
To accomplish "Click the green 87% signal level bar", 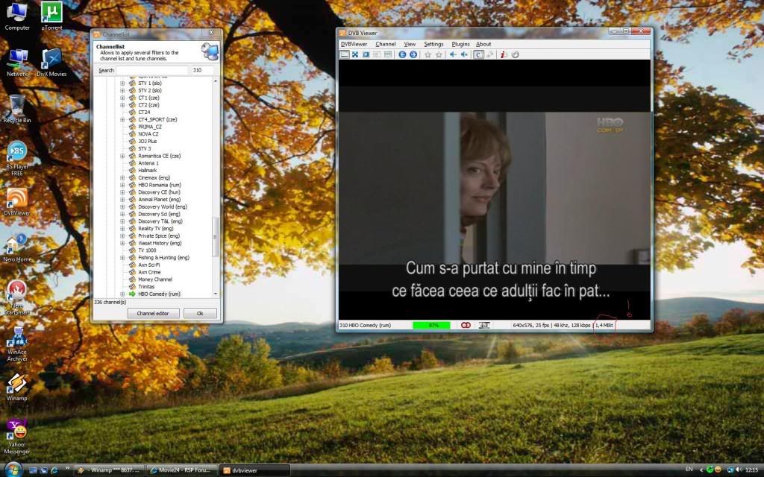I will (431, 325).
